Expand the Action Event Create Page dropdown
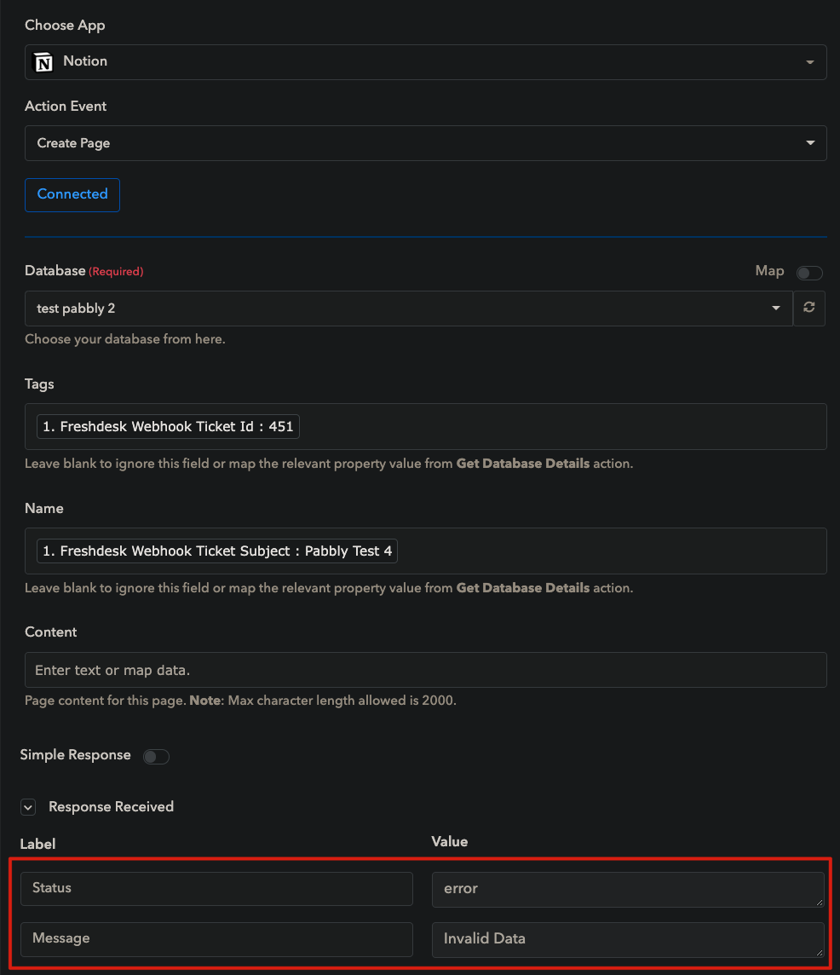840x975 pixels. 425,143
